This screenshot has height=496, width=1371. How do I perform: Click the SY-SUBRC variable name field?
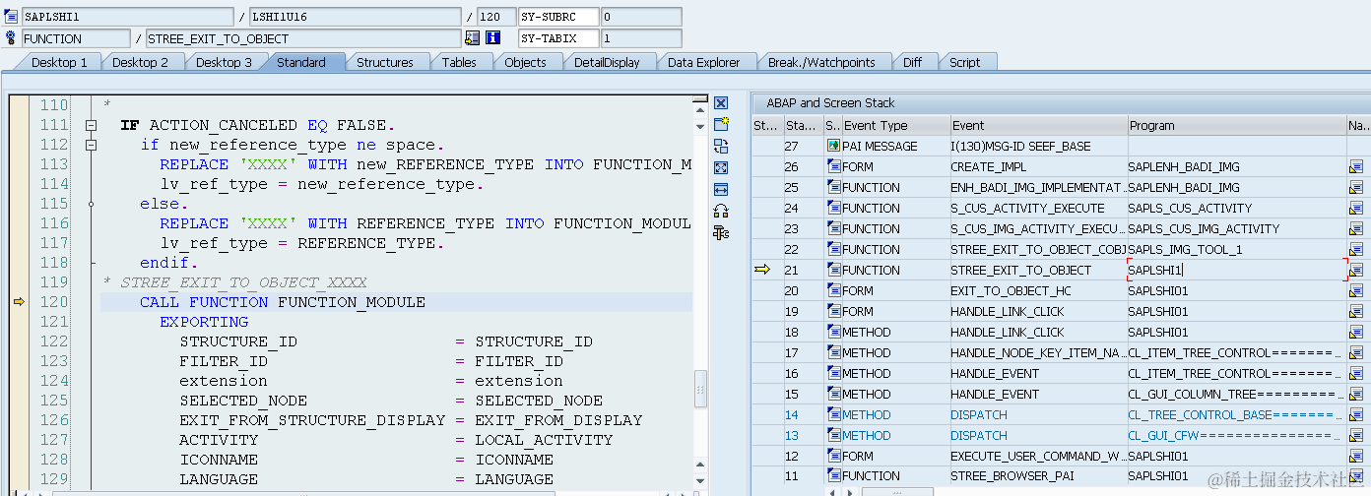557,17
